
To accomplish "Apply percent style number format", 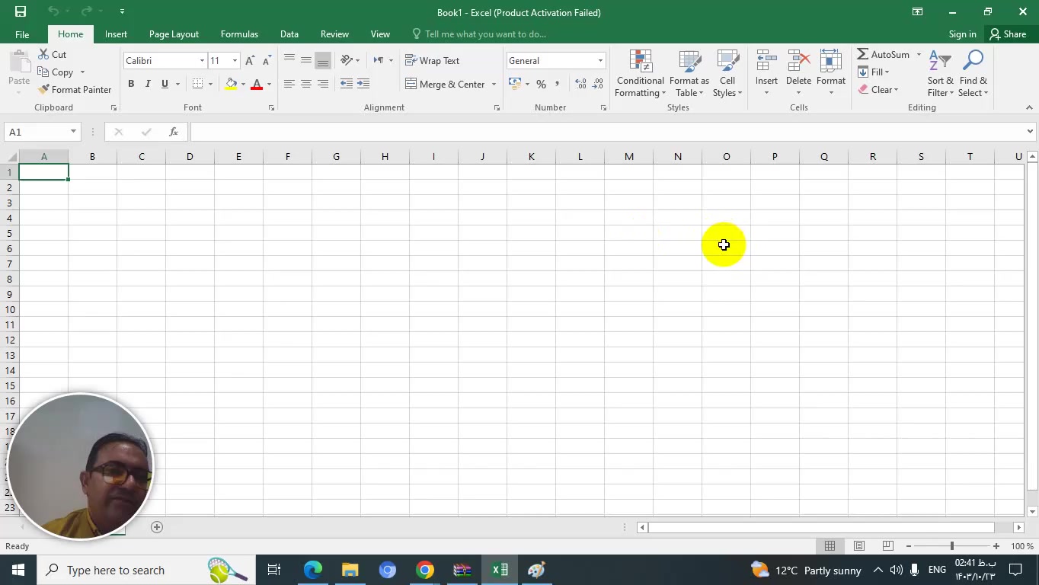I will click(541, 84).
